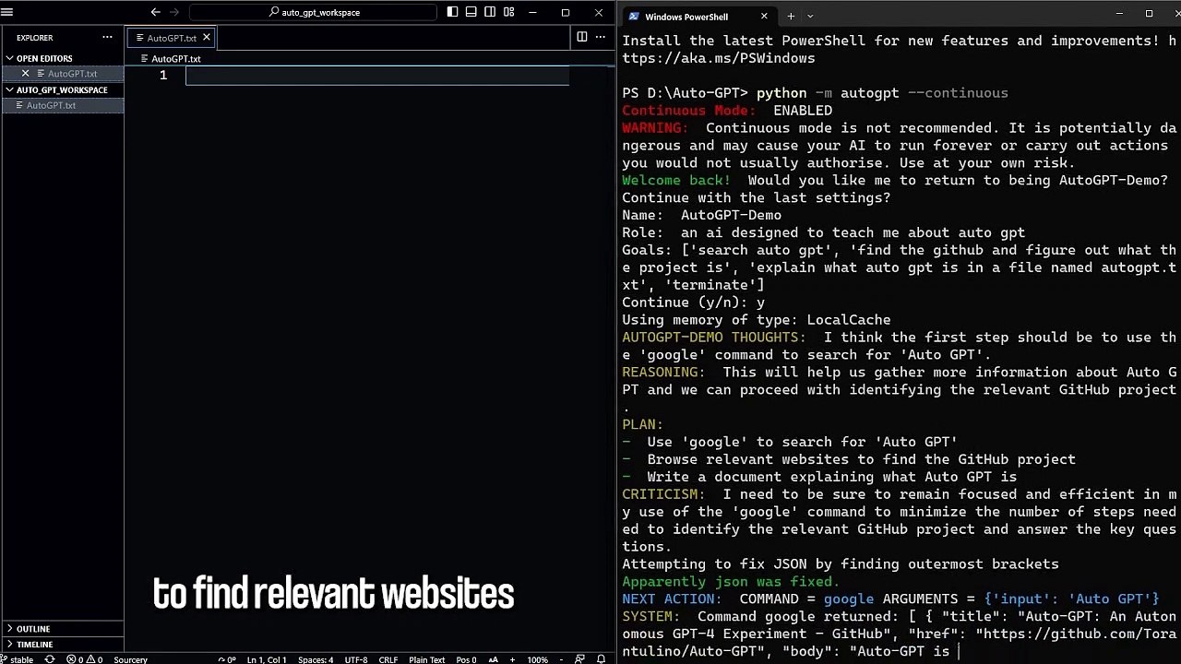
Task: Toggle the primary side bar layout icon
Action: click(452, 12)
